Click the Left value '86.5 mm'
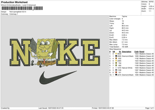Viewport: 155px width, 110px height. 125,26
